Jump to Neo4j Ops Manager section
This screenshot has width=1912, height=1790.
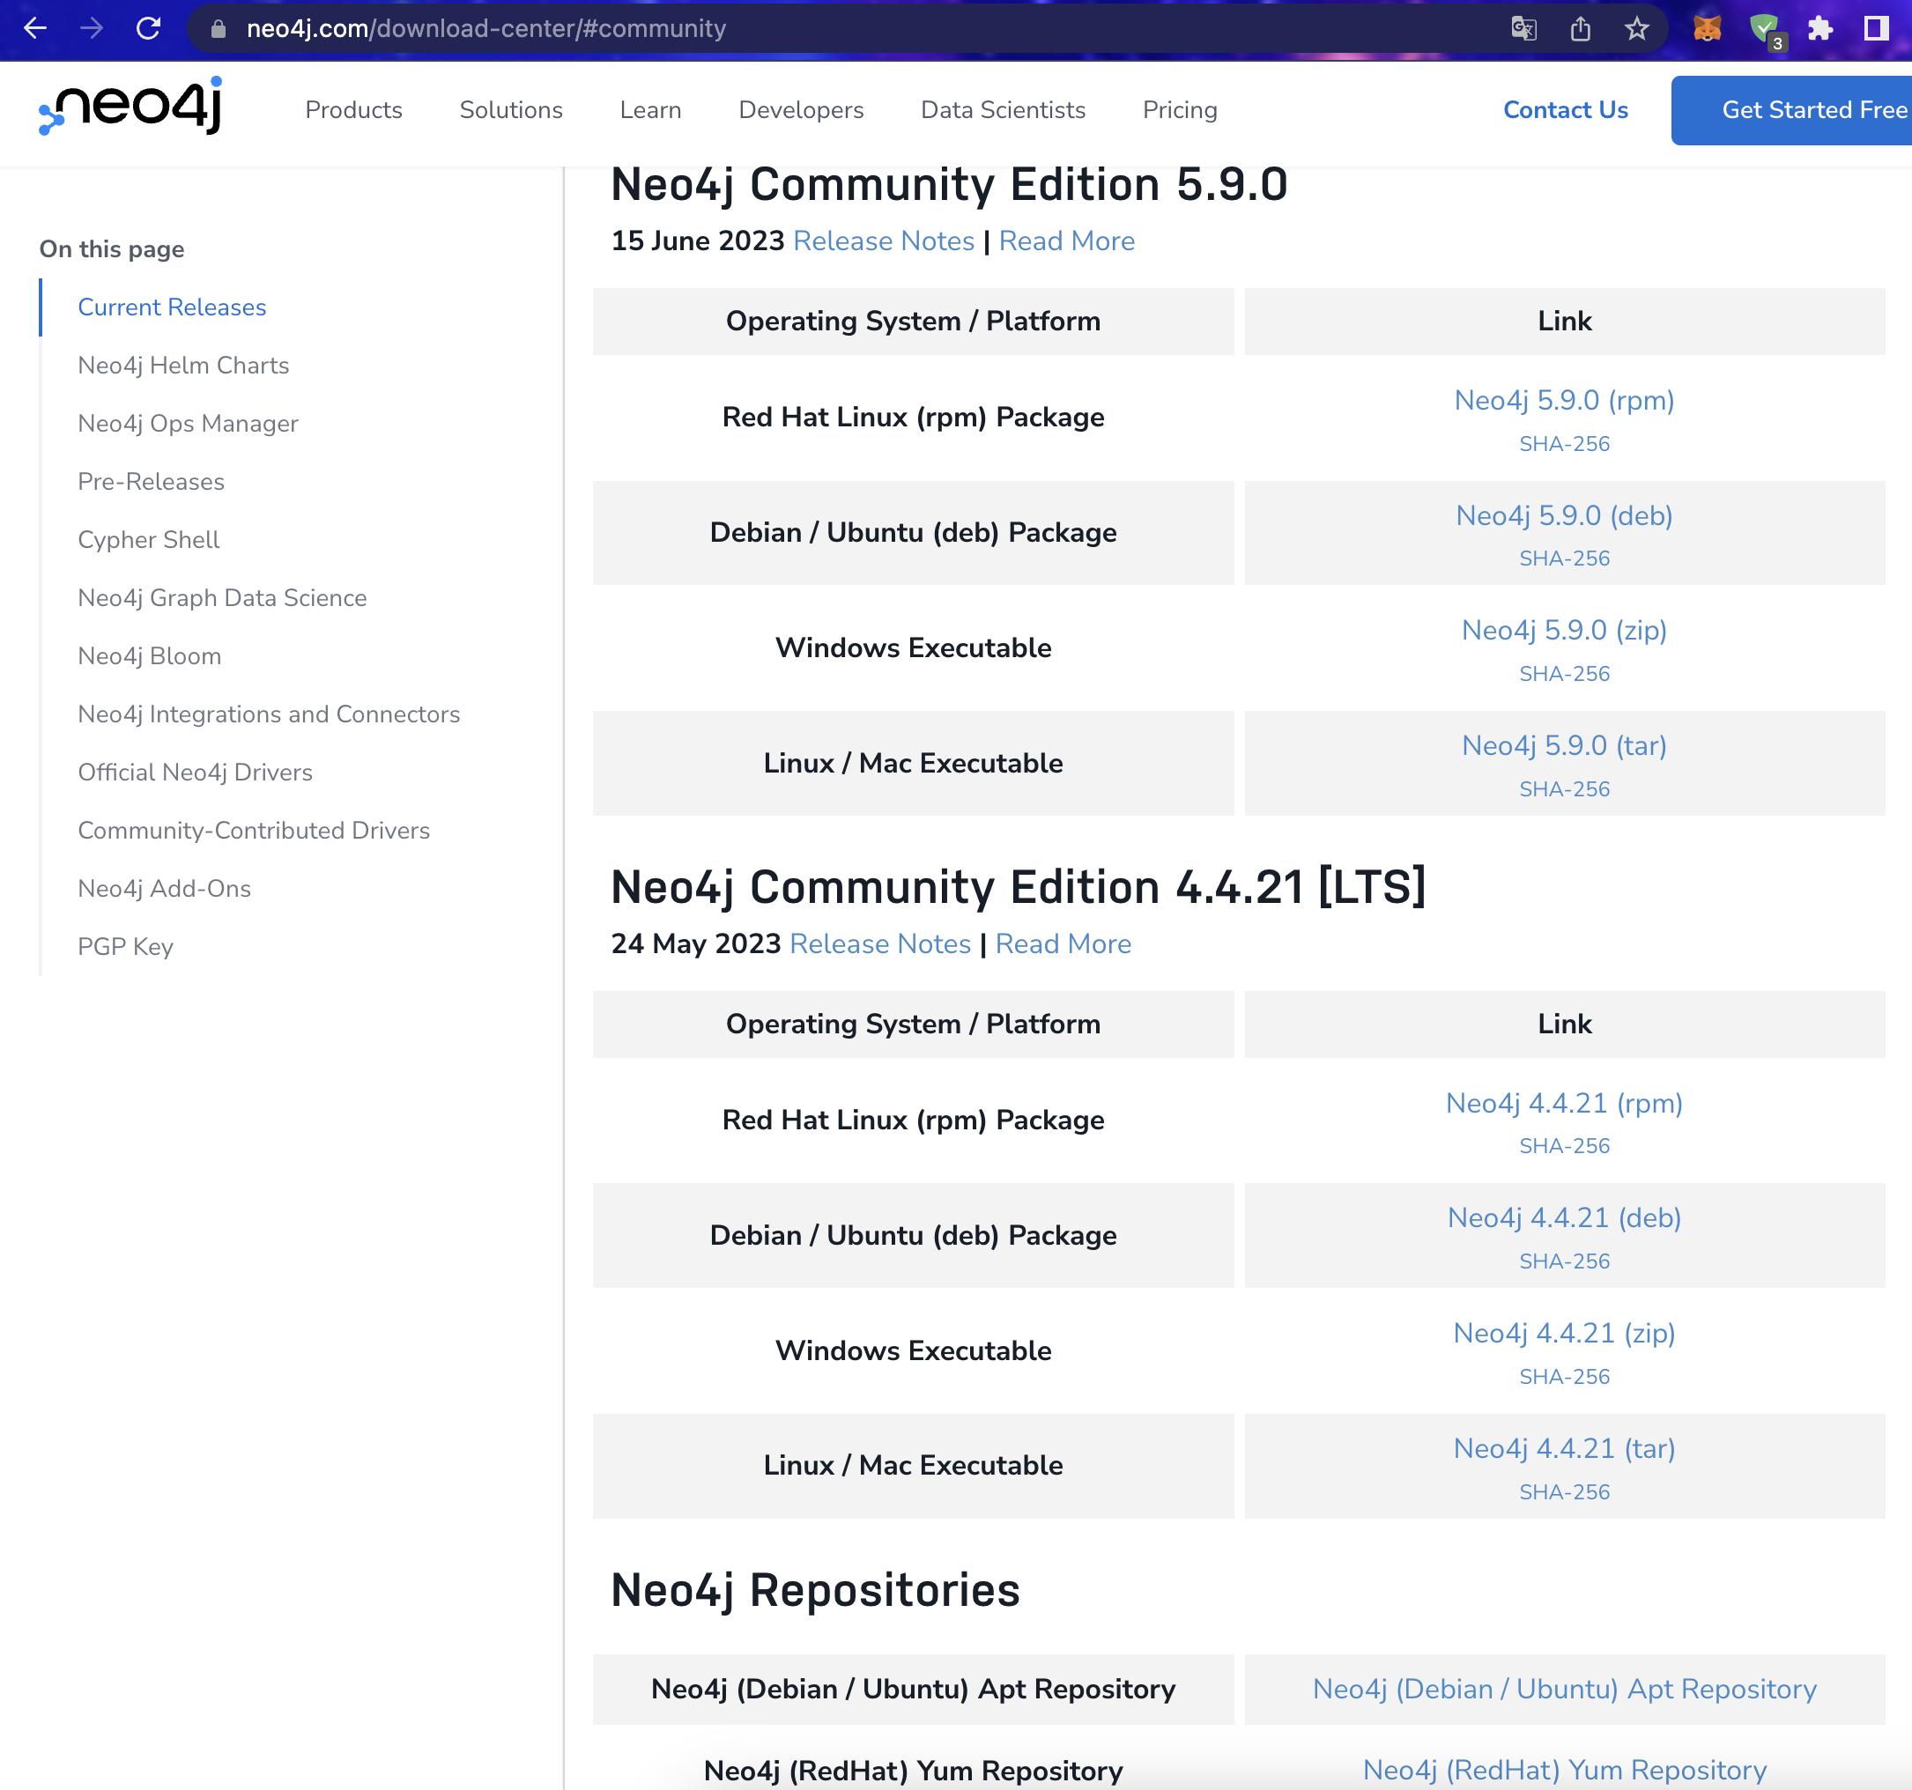point(189,424)
